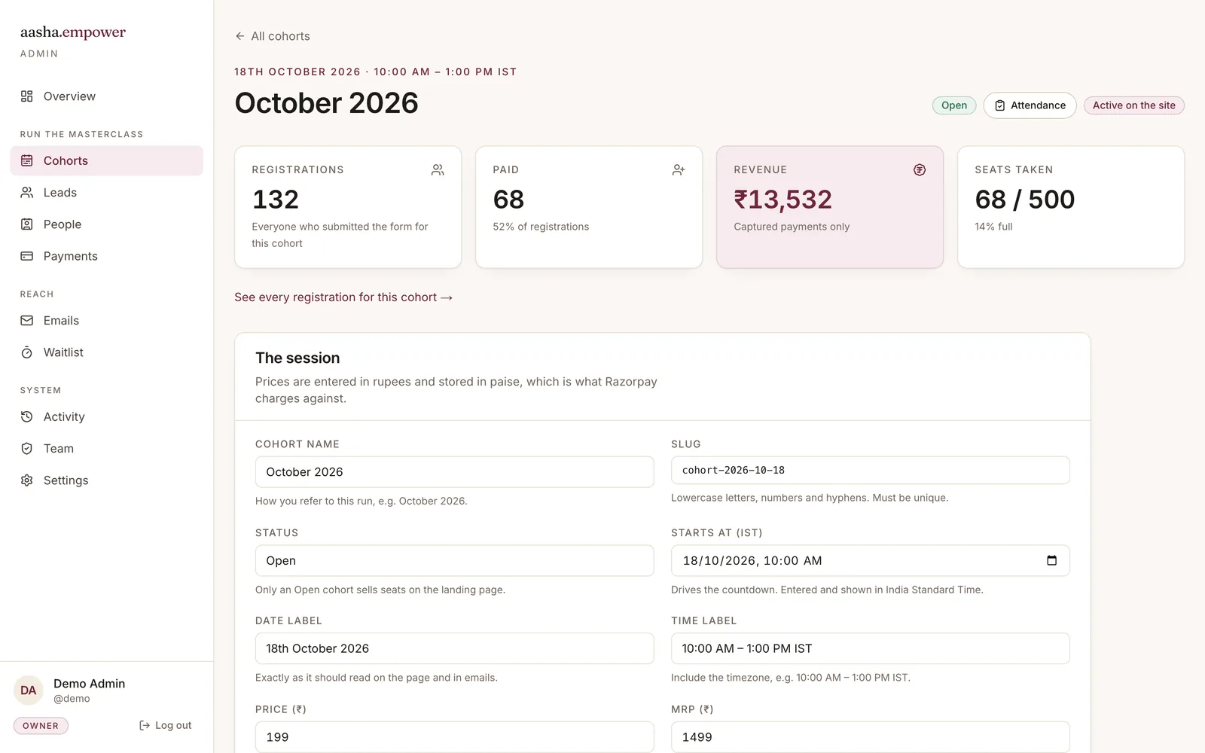Click the Log out arrow icon
This screenshot has height=753, width=1205.
tap(145, 725)
